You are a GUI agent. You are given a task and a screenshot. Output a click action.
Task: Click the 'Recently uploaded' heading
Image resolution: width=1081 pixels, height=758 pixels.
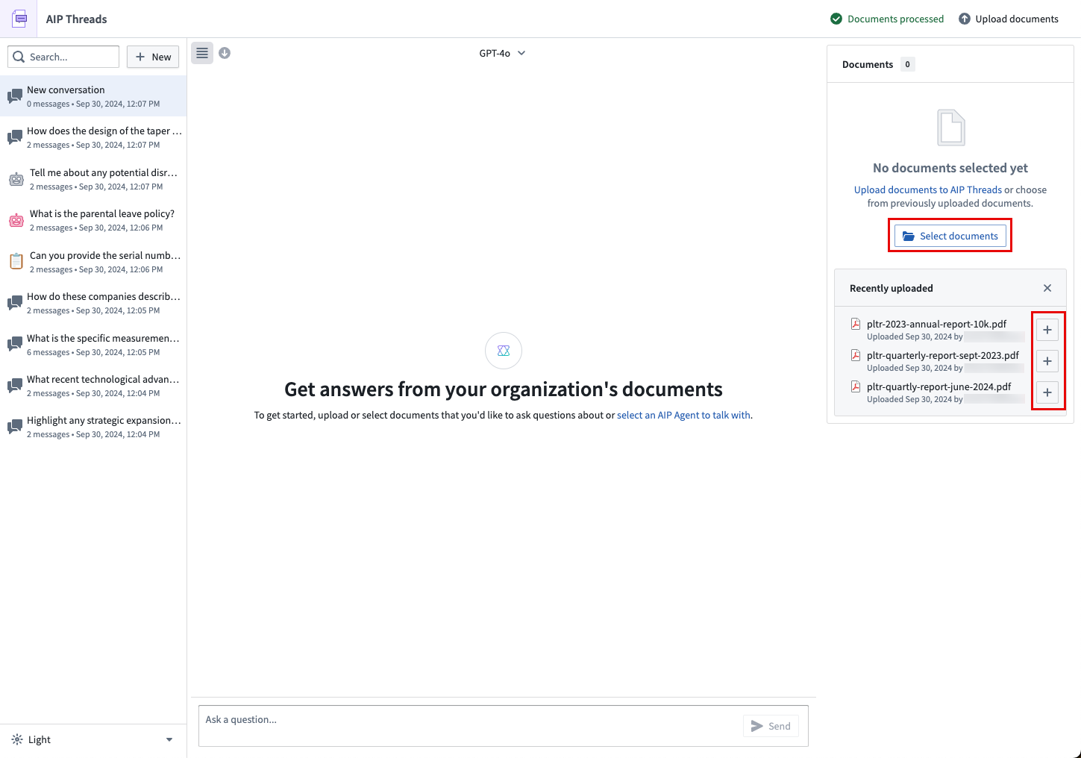click(x=892, y=288)
